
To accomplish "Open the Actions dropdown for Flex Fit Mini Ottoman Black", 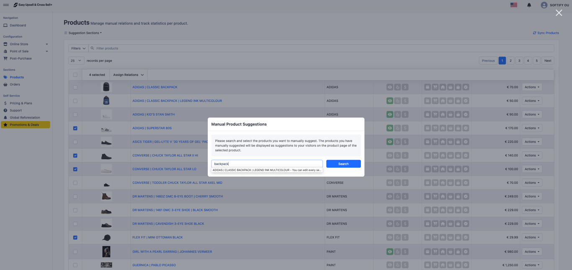I will (532, 237).
